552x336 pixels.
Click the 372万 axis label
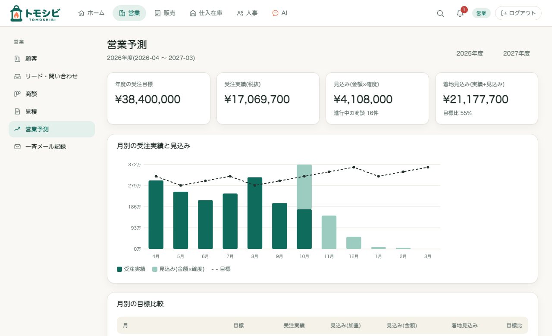click(x=135, y=165)
